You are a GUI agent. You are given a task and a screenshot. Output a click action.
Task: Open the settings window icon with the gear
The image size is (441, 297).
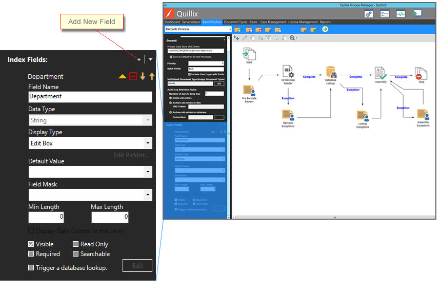click(x=368, y=14)
